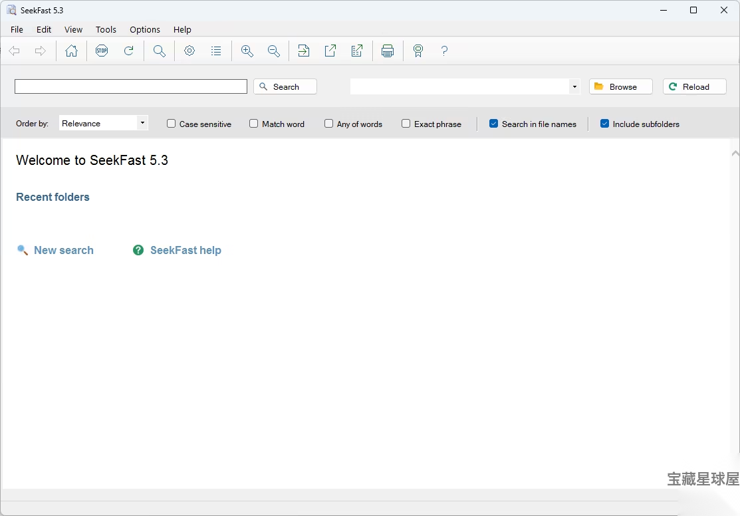Open the Edit menu
Viewport: 740px width, 516px height.
click(44, 29)
